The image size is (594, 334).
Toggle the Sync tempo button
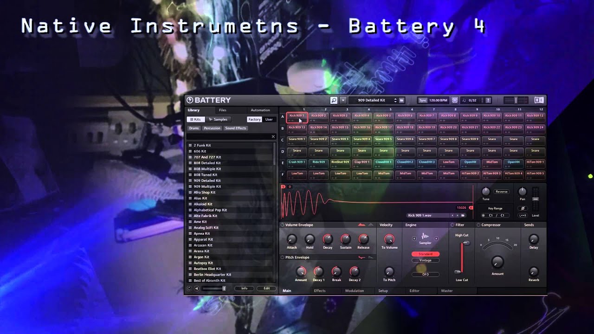pyautogui.click(x=423, y=100)
